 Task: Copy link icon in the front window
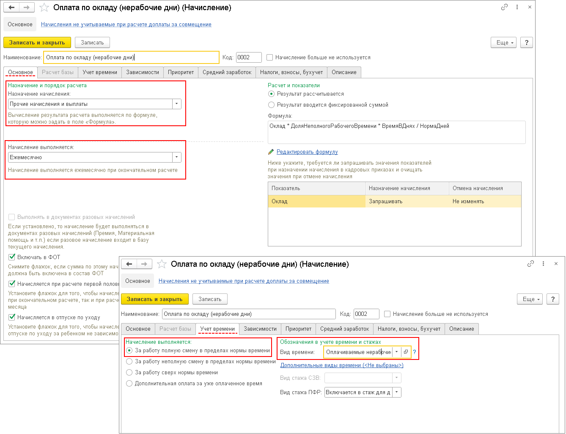tap(530, 264)
